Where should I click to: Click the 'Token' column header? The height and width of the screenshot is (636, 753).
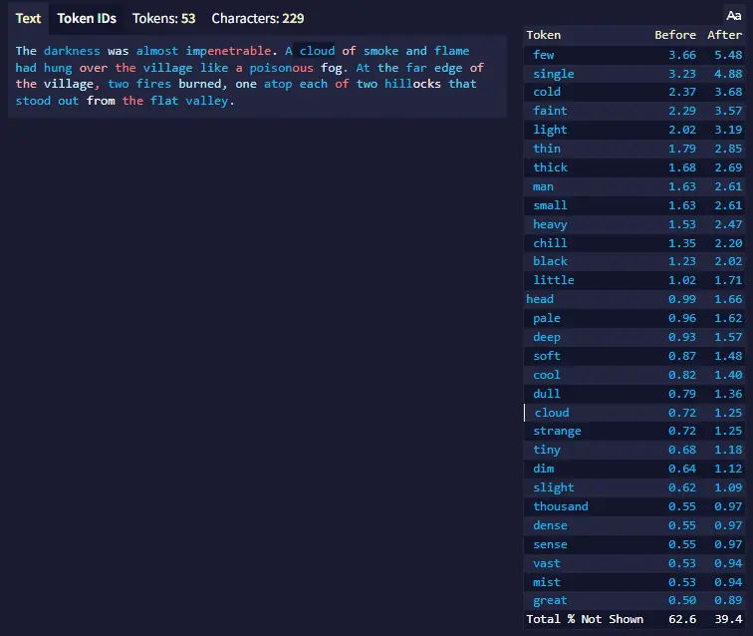click(x=544, y=35)
